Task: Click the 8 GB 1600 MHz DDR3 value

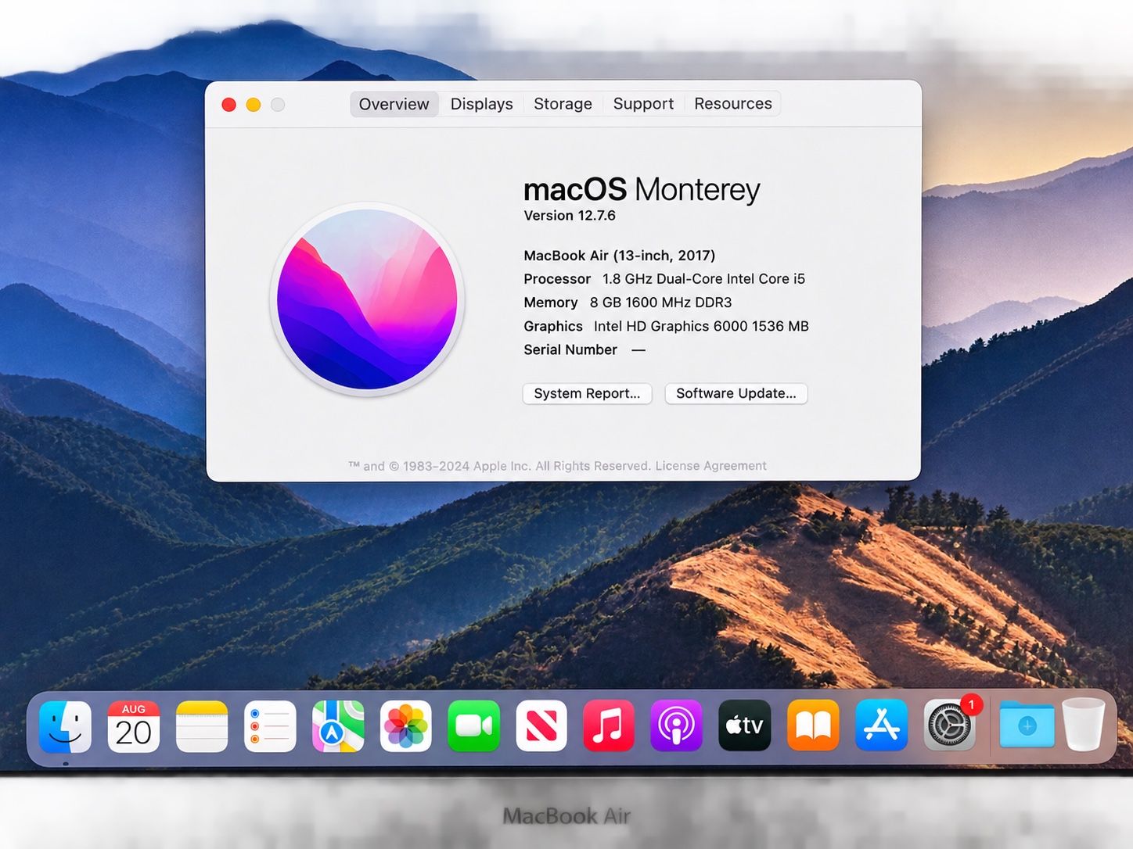Action: [660, 303]
